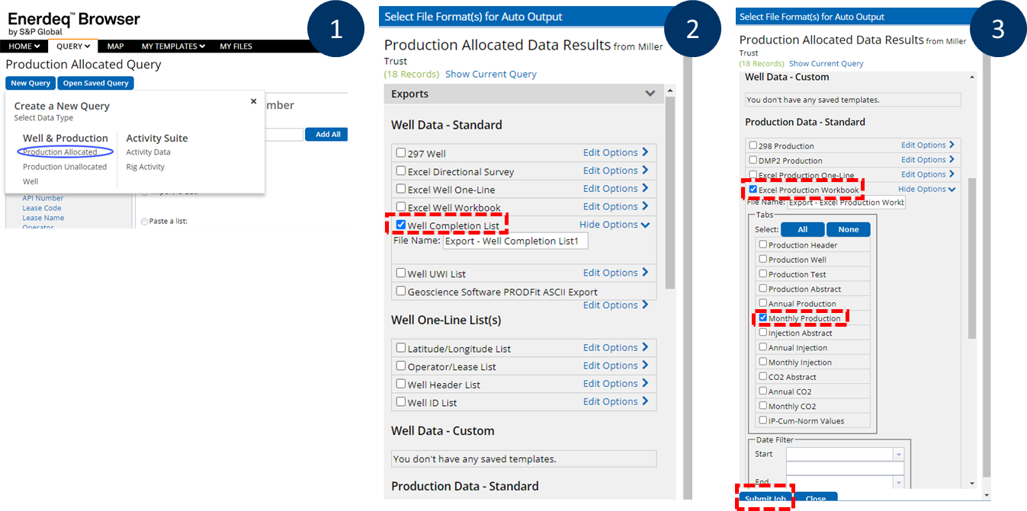Go to the MAP menu item

pyautogui.click(x=115, y=46)
